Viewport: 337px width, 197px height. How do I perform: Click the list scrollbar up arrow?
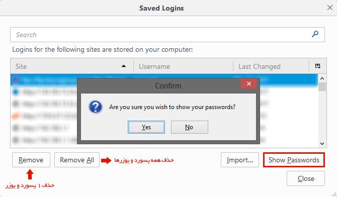click(322, 78)
